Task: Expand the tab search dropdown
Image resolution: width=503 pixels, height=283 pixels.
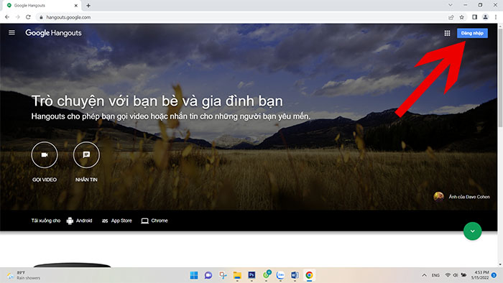Action: [451, 5]
